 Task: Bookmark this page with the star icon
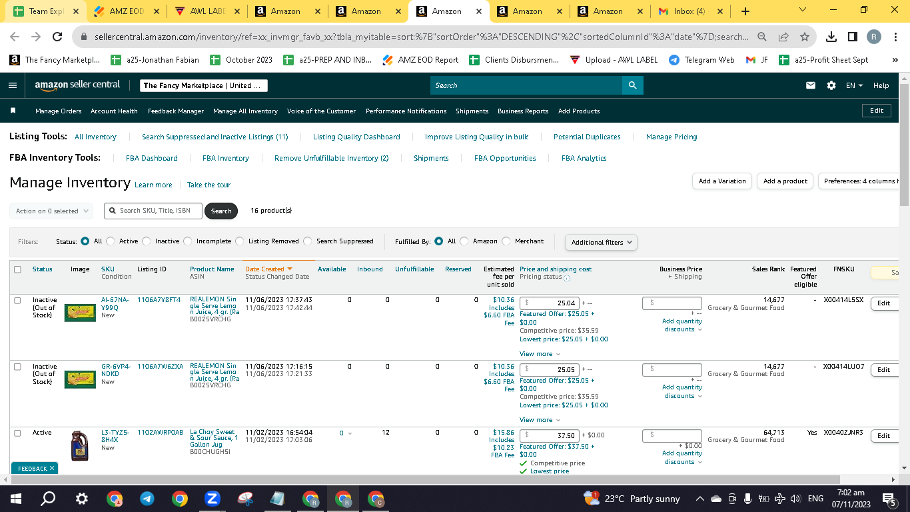805,37
